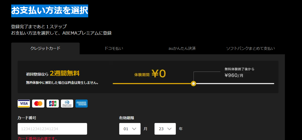Open the expiry year dropdown showing 23
The height and width of the screenshot is (140, 302).
pos(165,129)
